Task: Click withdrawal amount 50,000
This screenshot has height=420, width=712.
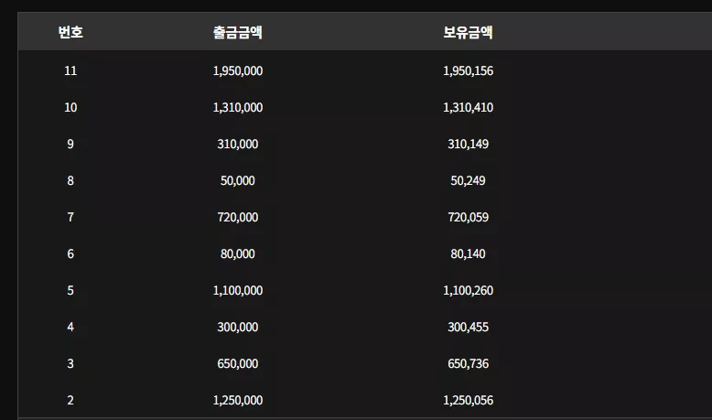Action: (x=237, y=180)
